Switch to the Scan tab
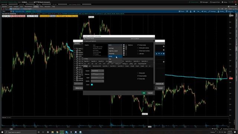238x134 pixels. click(x=22, y=7)
